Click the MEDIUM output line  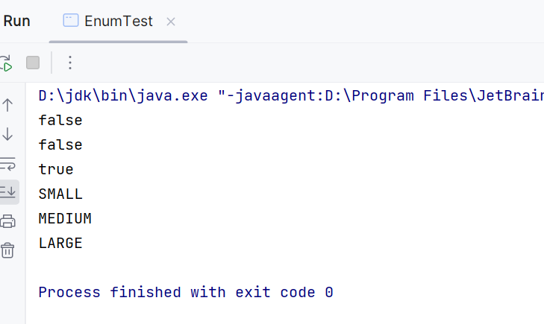[65, 219]
